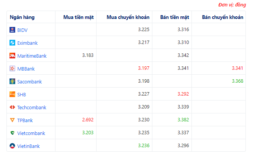The image size is (258, 157).
Task: Open the VietinBank link
Action: 28,146
